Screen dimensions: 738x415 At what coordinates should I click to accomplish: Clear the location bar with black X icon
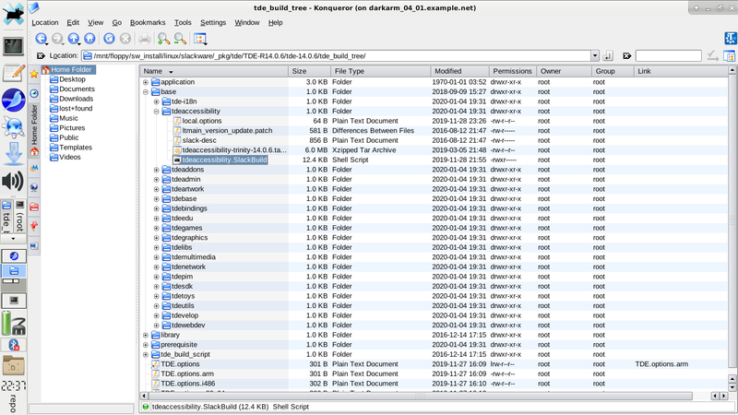[41, 56]
